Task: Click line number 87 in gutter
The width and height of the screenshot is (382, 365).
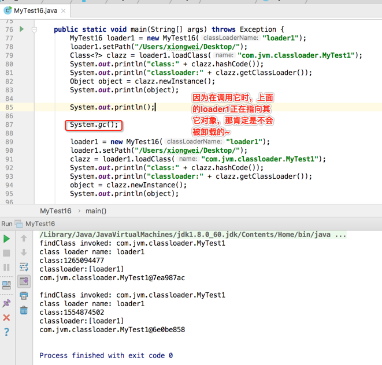Action: (9, 125)
